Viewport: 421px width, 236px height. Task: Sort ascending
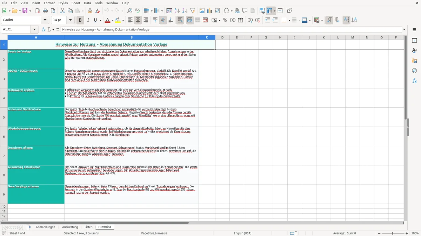coord(177,11)
